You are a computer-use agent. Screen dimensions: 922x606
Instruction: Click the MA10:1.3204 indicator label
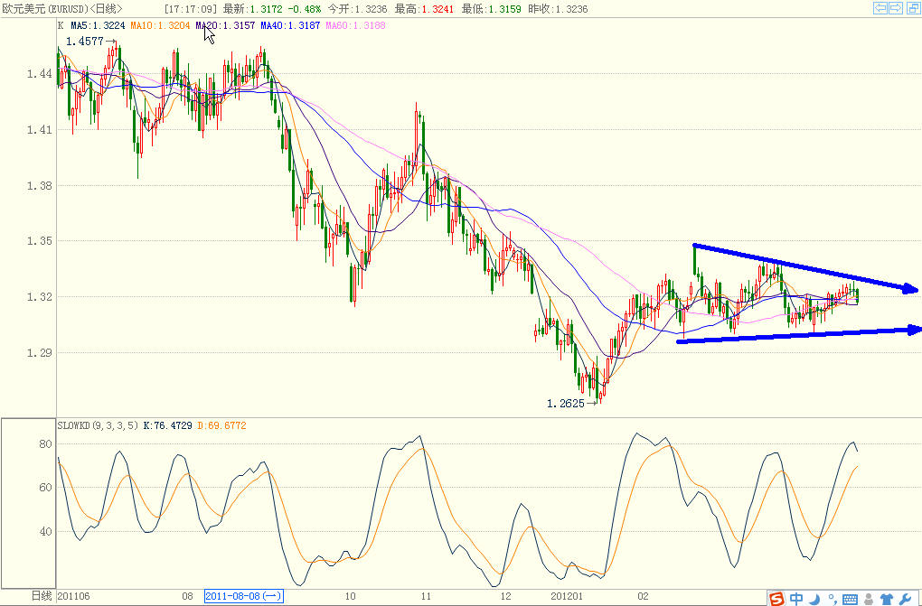pyautogui.click(x=160, y=25)
